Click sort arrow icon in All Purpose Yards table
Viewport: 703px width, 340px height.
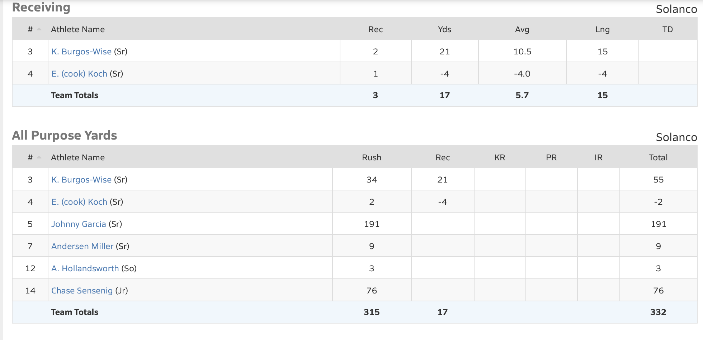[39, 157]
